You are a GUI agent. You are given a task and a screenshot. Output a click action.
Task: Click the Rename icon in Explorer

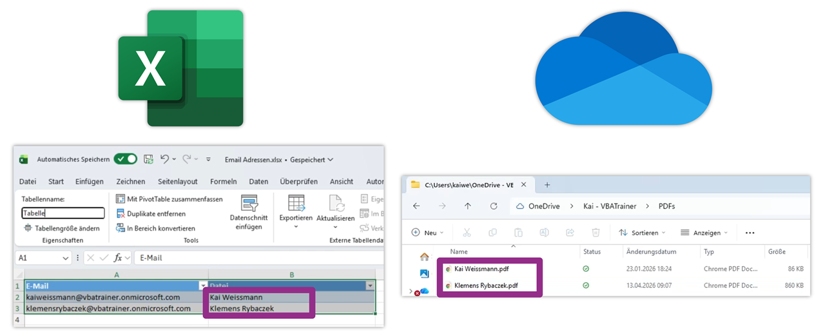point(544,233)
